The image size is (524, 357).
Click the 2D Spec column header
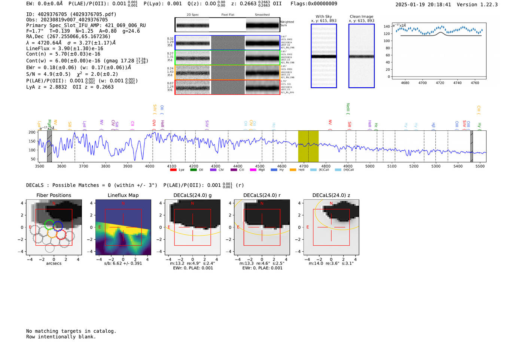[x=193, y=15]
